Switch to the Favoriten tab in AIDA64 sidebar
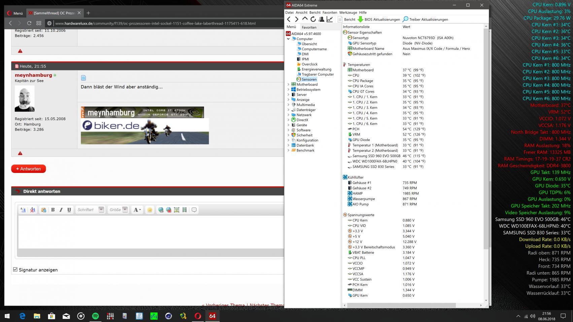Screen dimensions: 573x322 click(309, 27)
